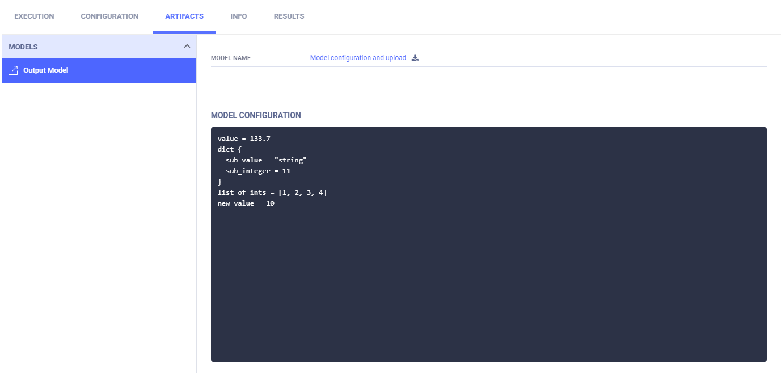Click the 'dict {' line

[230, 149]
